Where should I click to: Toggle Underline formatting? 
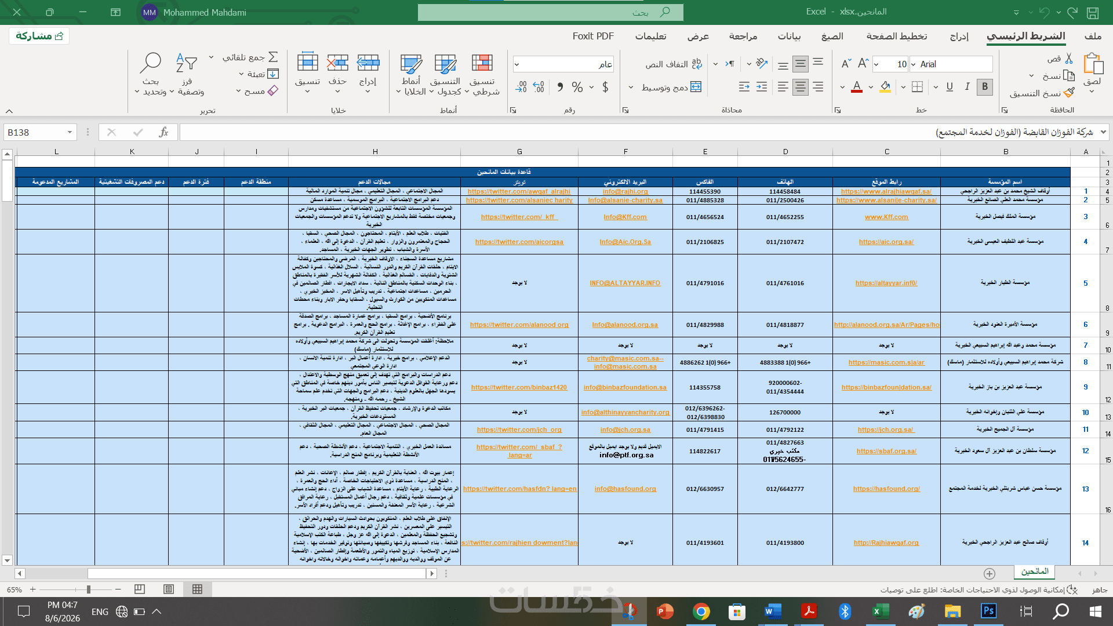tap(950, 87)
